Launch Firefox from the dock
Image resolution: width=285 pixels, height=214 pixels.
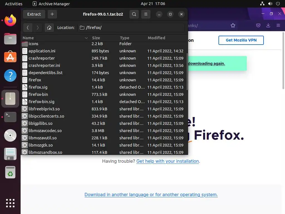coord(10,20)
